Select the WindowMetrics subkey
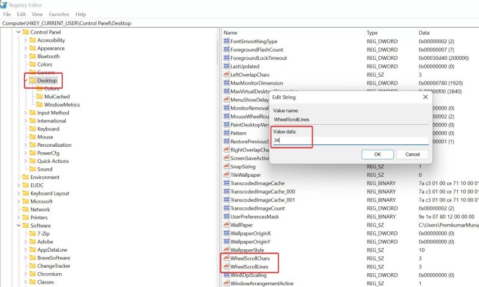 (x=62, y=104)
